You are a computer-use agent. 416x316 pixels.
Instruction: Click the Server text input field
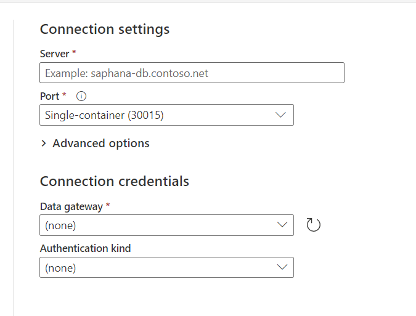point(192,73)
